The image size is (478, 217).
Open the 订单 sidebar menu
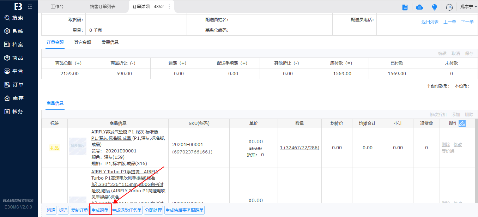point(14,85)
